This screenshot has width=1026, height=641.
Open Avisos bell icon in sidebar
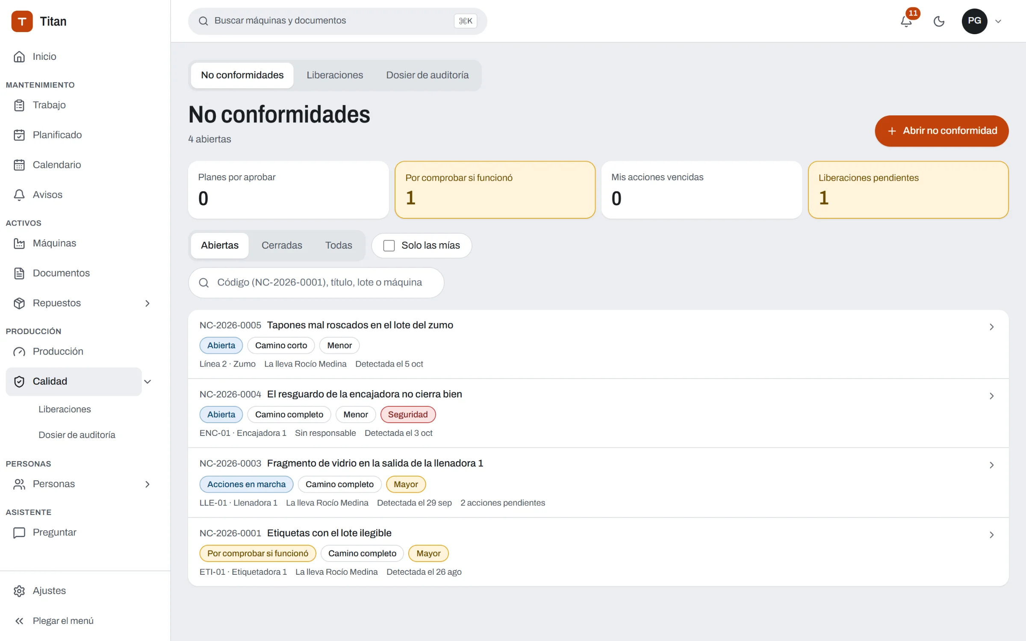tap(19, 195)
